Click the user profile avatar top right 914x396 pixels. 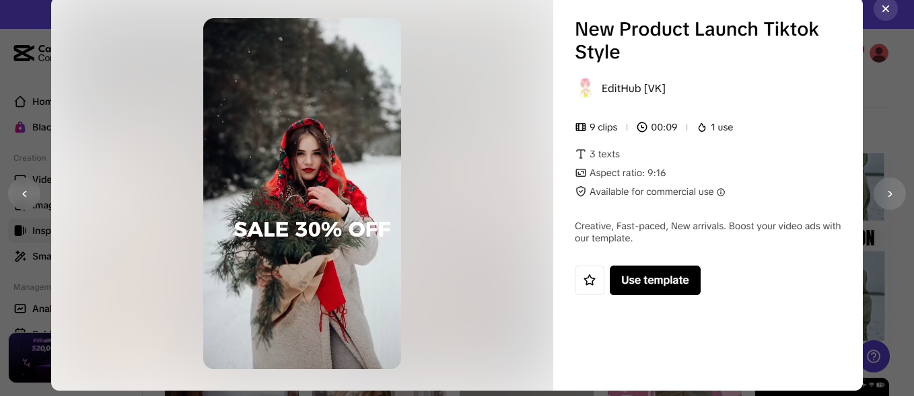[879, 53]
